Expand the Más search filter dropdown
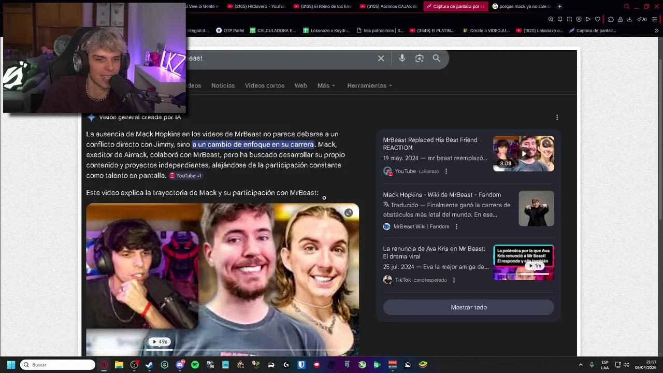 tap(326, 85)
